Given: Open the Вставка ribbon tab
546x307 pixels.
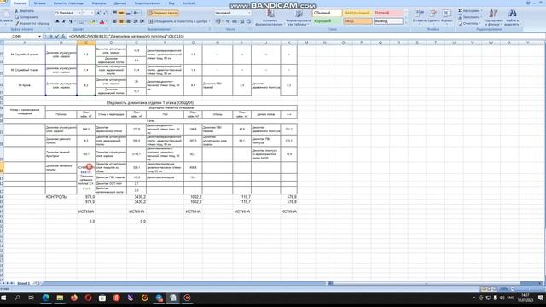Looking at the screenshot, I should click(x=40, y=3).
